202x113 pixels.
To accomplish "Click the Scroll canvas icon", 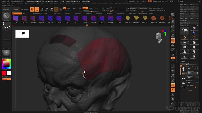I will coord(173,21).
